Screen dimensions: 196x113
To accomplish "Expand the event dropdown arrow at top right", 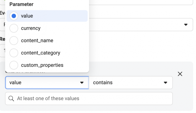I will pos(186,25).
